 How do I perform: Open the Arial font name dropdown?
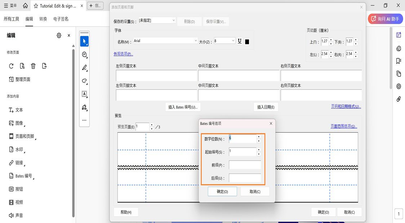[196, 41]
